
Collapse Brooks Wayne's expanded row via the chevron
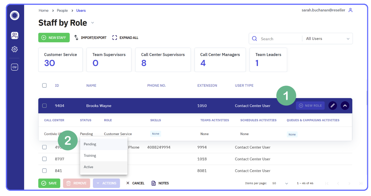coord(345,105)
